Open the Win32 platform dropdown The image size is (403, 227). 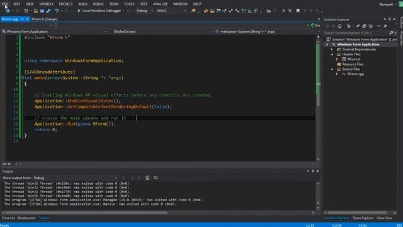click(171, 11)
